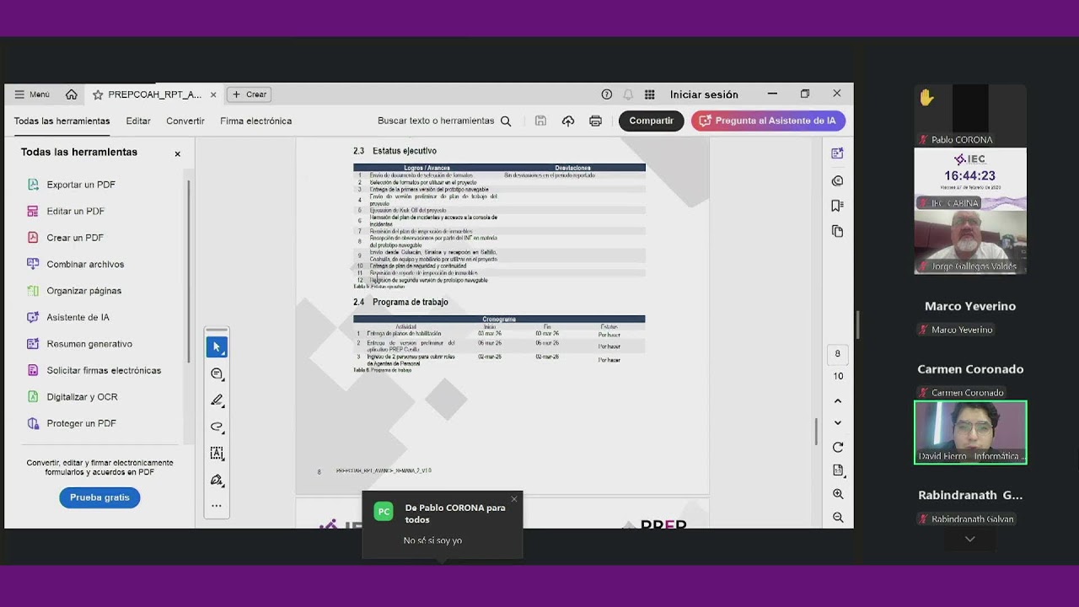Click the document vertical scrollbar
1079x607 pixels.
point(816,432)
